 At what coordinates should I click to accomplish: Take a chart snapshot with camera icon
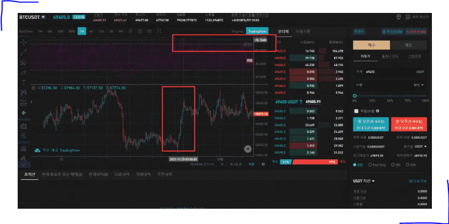pos(149,31)
